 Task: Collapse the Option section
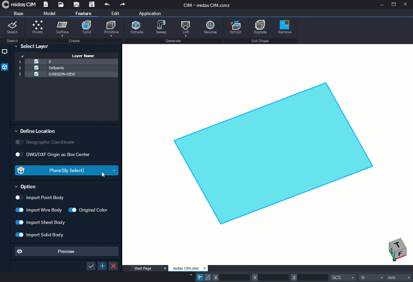coord(16,187)
